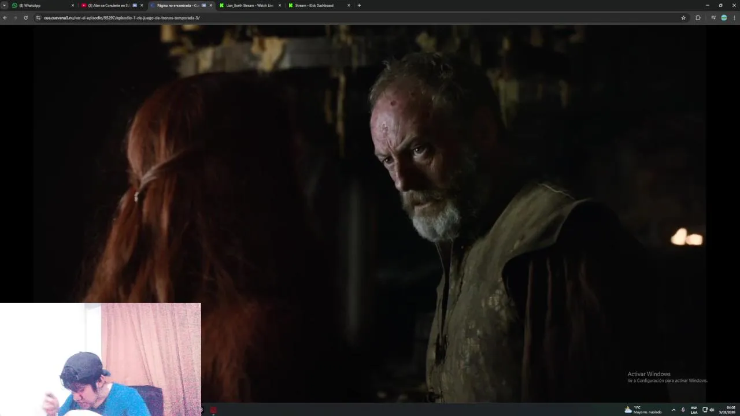Change the ESP LAA keyboard language
Image resolution: width=740 pixels, height=416 pixels.
pyautogui.click(x=694, y=410)
